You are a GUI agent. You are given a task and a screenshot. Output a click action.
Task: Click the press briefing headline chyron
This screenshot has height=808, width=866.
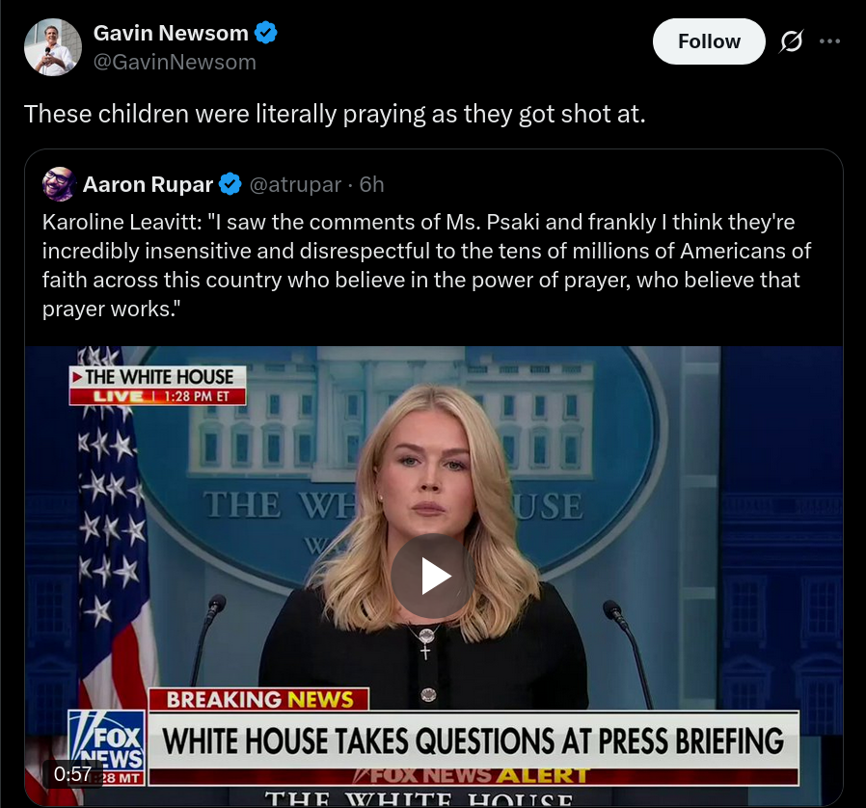coord(474,741)
